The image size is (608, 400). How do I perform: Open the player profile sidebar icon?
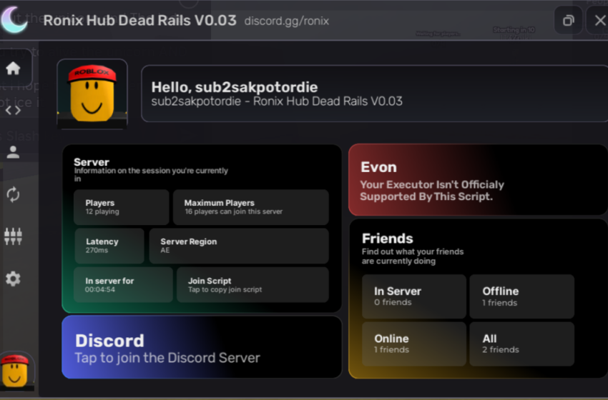pyautogui.click(x=13, y=152)
